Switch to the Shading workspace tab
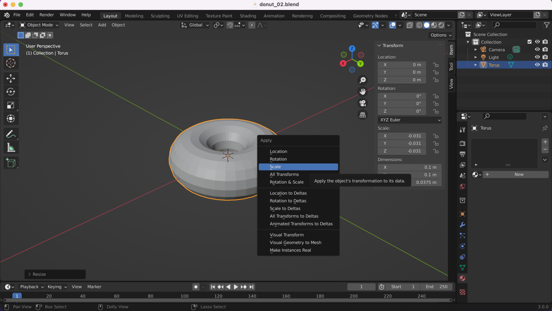Image resolution: width=552 pixels, height=311 pixels. point(248,16)
